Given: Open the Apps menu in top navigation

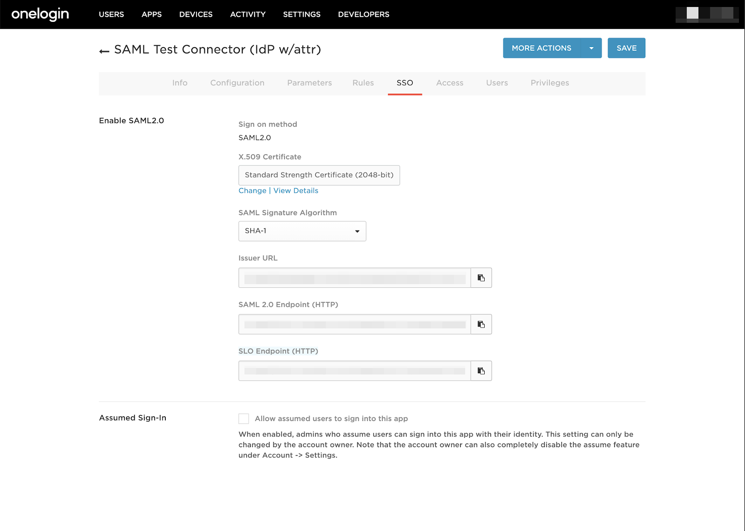Looking at the screenshot, I should (x=151, y=14).
